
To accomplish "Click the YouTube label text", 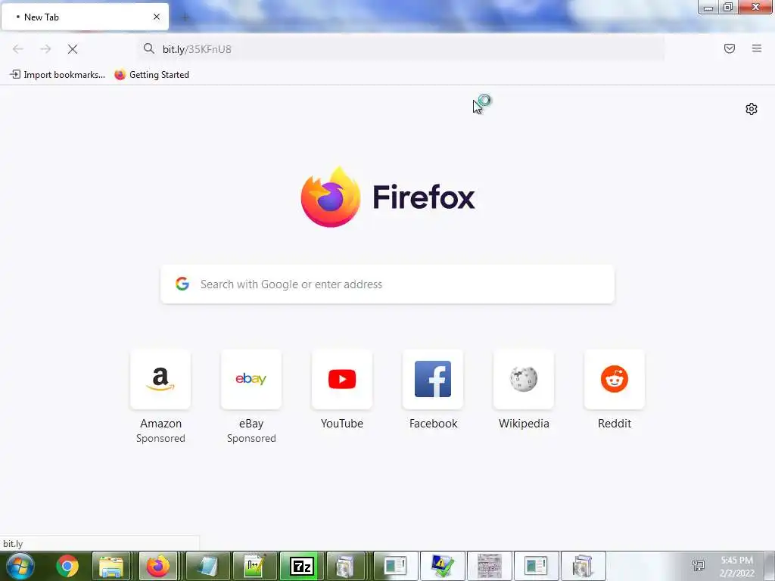I will pyautogui.click(x=342, y=424).
